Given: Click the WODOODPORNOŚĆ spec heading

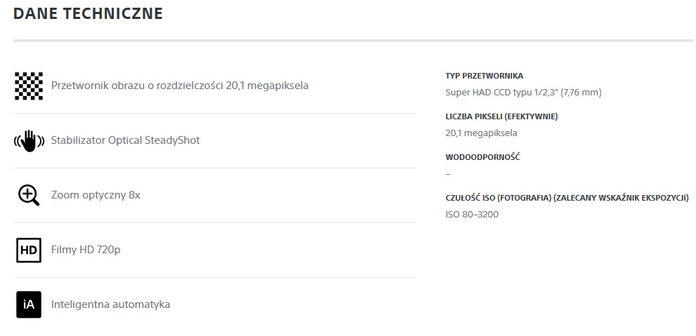Looking at the screenshot, I should [482, 157].
